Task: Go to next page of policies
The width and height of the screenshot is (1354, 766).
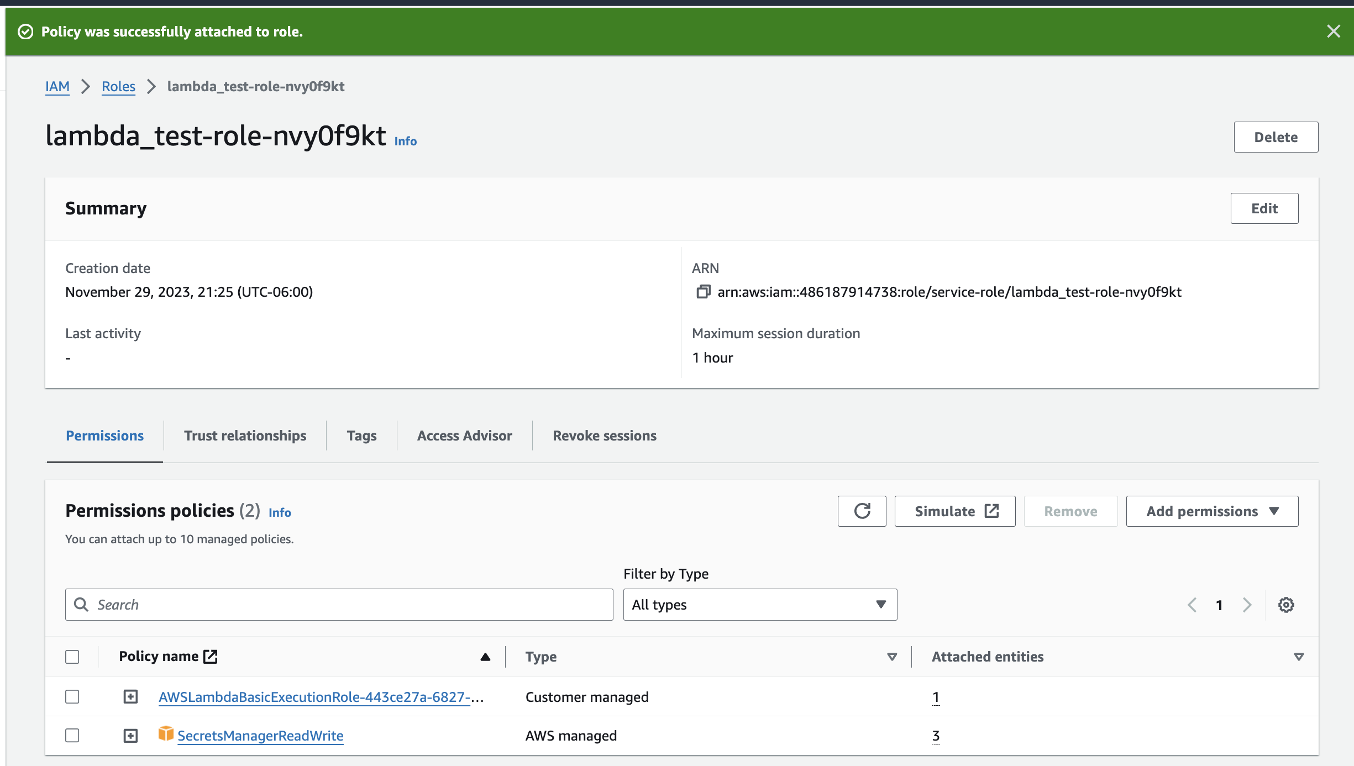Action: coord(1247,605)
